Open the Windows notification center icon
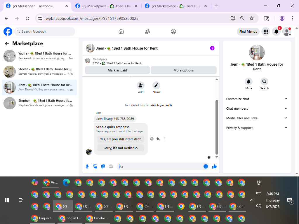The height and width of the screenshot is (224, 299). click(x=290, y=201)
